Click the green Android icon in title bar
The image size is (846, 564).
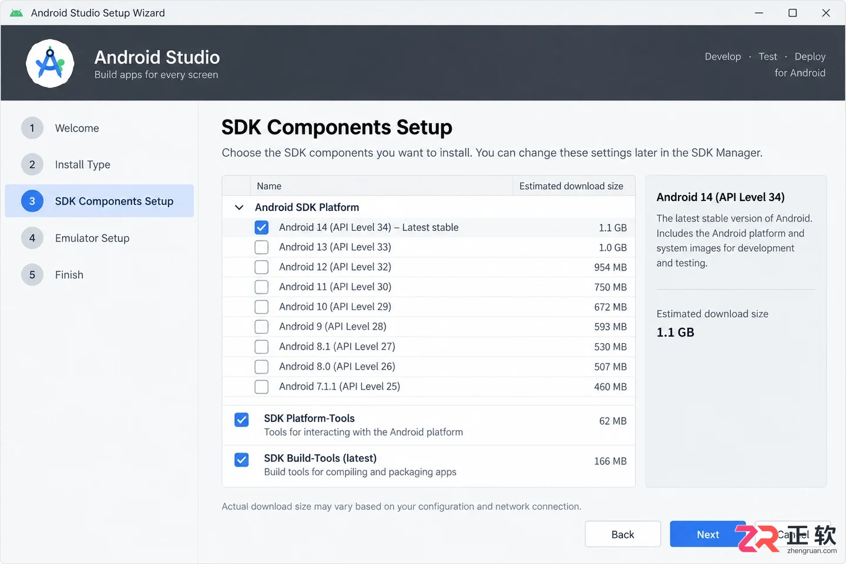tap(16, 13)
